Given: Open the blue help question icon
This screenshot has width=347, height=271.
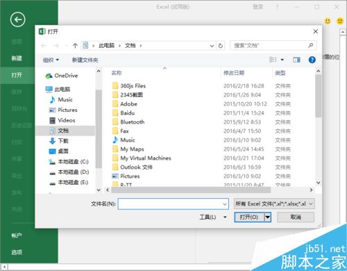Looking at the screenshot, I should click(312, 60).
